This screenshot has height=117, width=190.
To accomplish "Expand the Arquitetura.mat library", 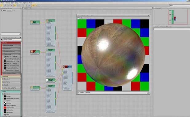I will (x=11, y=45).
